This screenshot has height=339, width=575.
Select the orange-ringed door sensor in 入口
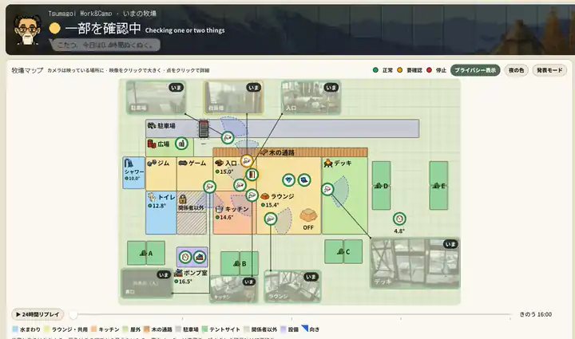point(252,175)
